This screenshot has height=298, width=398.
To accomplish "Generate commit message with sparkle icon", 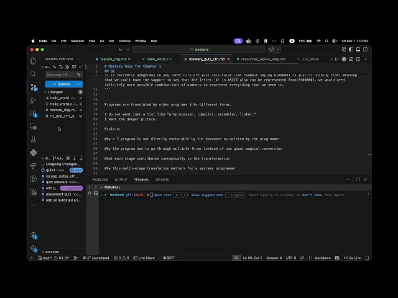I will pos(79,74).
